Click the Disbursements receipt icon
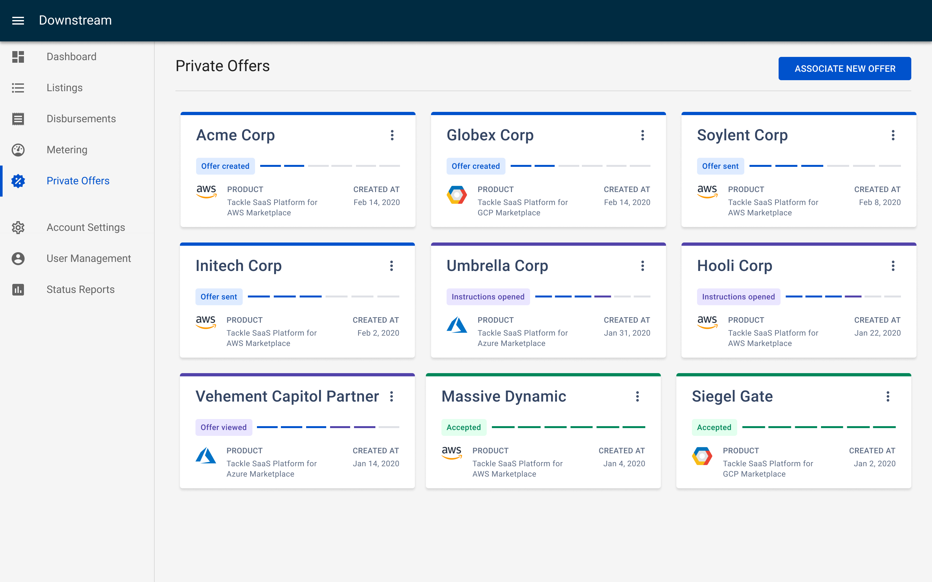Screen dimensions: 932x582 point(18,119)
